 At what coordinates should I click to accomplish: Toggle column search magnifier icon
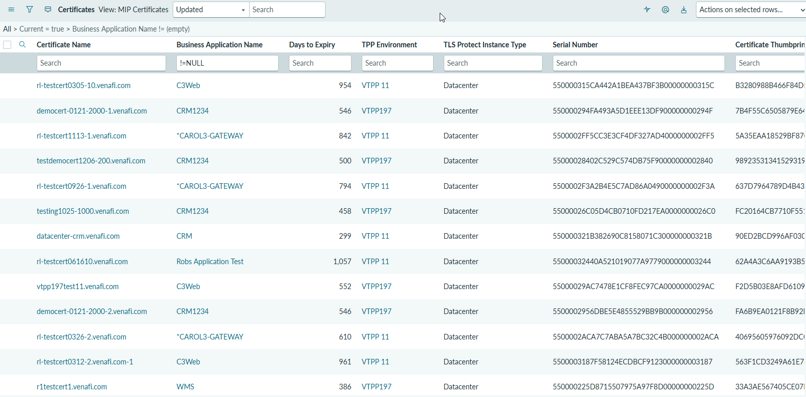(x=22, y=45)
